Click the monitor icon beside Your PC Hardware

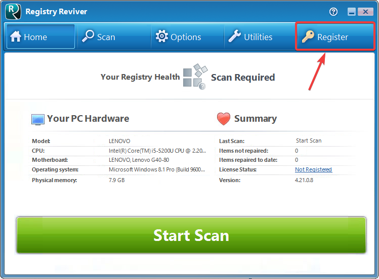click(38, 120)
